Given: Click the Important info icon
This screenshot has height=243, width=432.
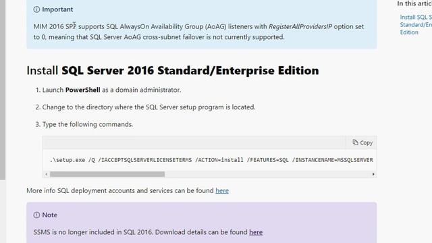Looking at the screenshot, I should coord(36,9).
